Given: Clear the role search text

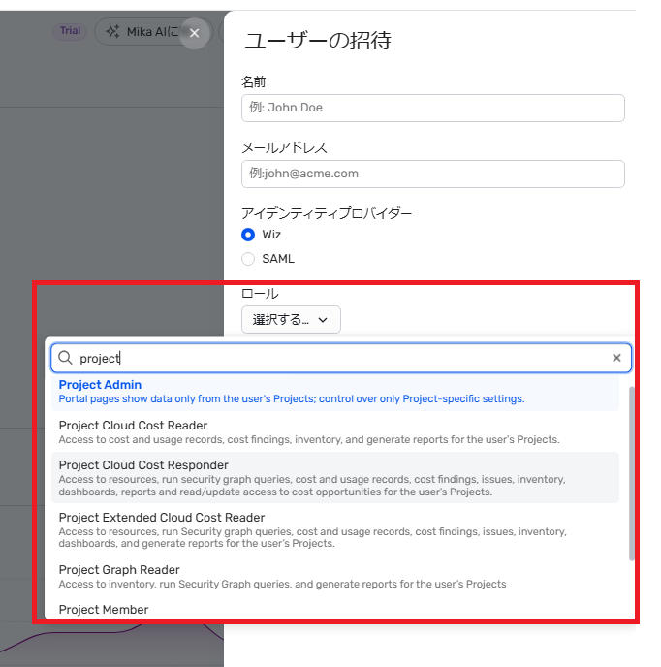Looking at the screenshot, I should [x=616, y=358].
